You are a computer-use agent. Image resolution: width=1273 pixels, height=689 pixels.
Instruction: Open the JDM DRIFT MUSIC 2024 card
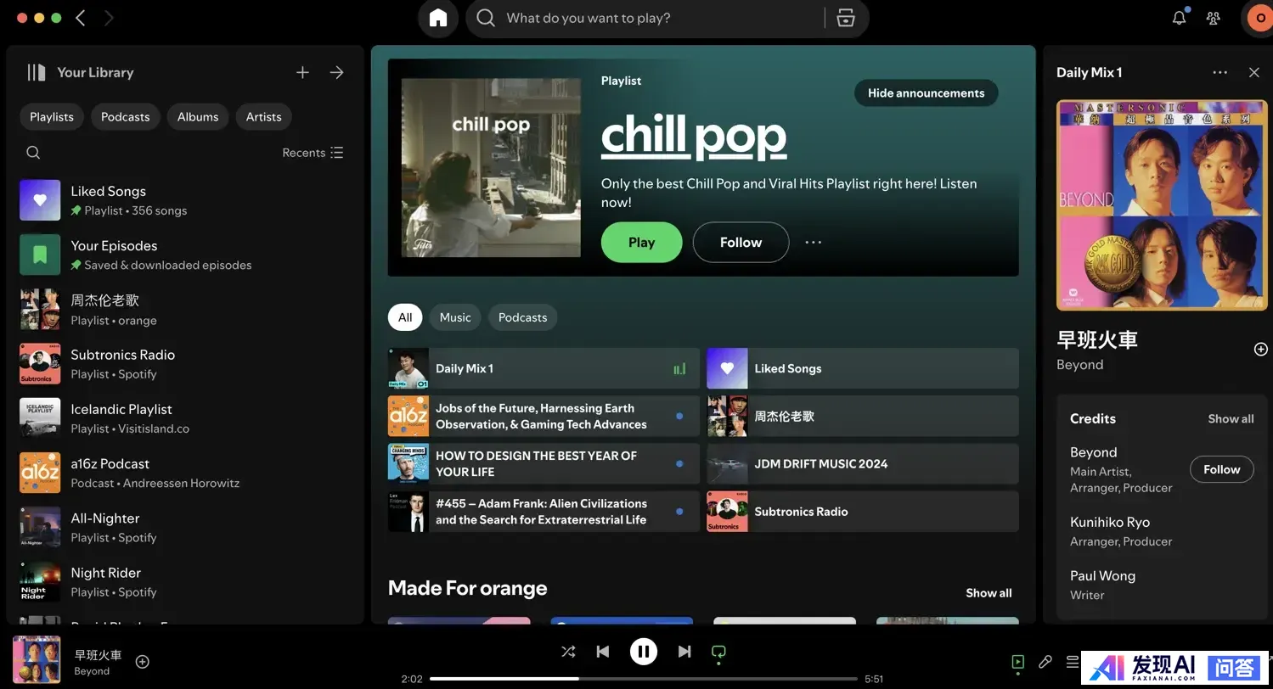pyautogui.click(x=863, y=464)
